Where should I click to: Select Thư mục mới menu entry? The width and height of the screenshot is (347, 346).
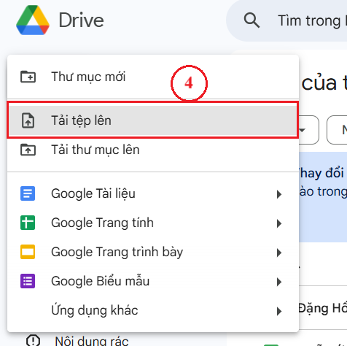153,77
